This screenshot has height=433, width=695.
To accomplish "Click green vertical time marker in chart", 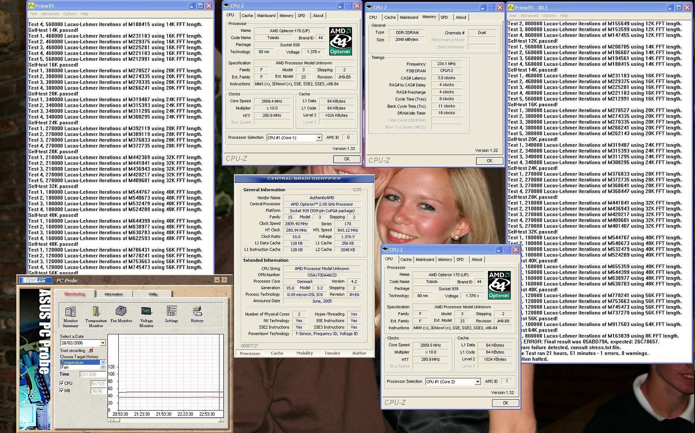I will (219, 373).
